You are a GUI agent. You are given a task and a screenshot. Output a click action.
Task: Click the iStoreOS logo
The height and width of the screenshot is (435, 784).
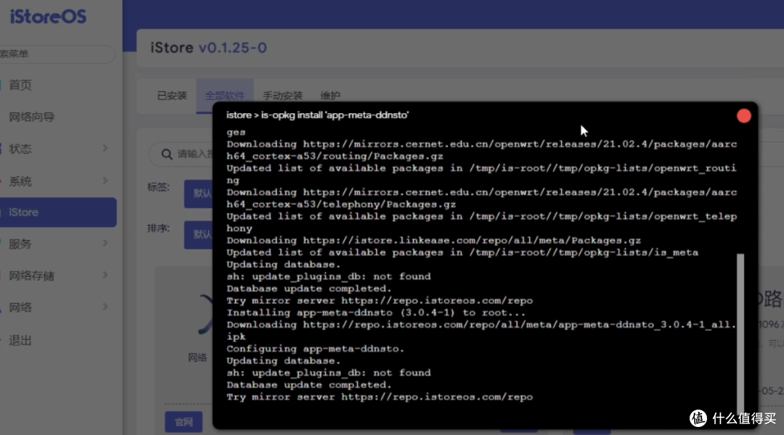(48, 17)
